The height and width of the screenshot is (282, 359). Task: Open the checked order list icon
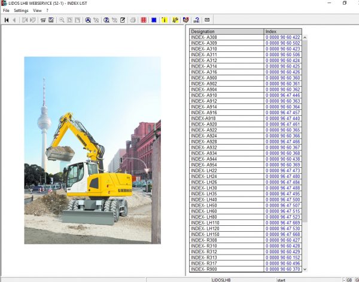pyautogui.click(x=51, y=20)
